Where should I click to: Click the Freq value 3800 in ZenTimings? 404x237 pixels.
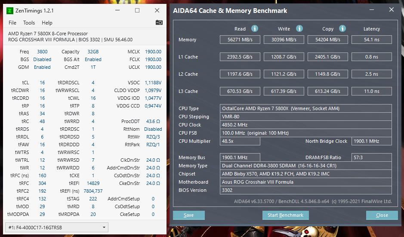[42, 52]
